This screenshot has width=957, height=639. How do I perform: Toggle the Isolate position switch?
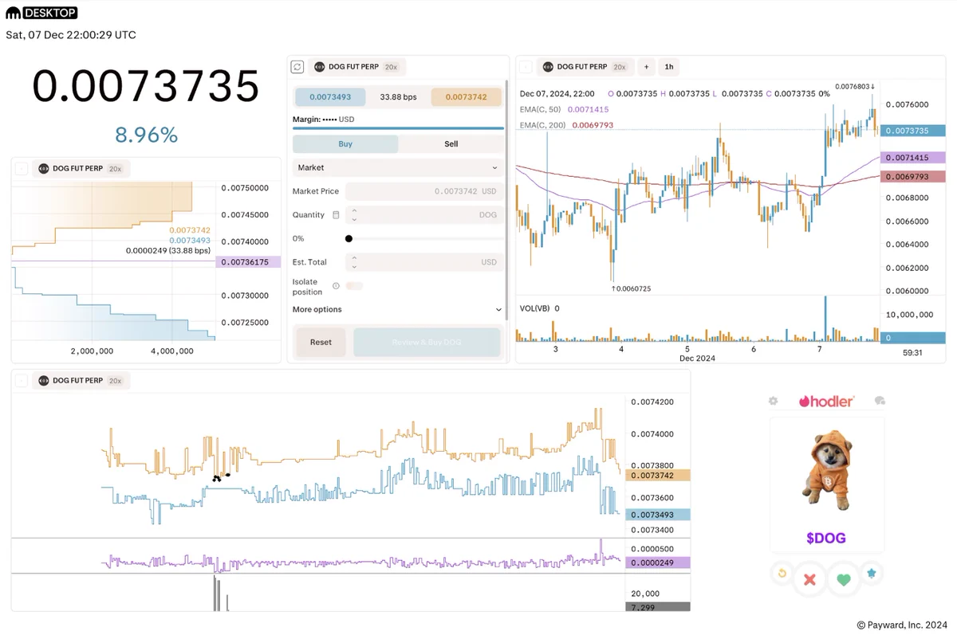354,286
